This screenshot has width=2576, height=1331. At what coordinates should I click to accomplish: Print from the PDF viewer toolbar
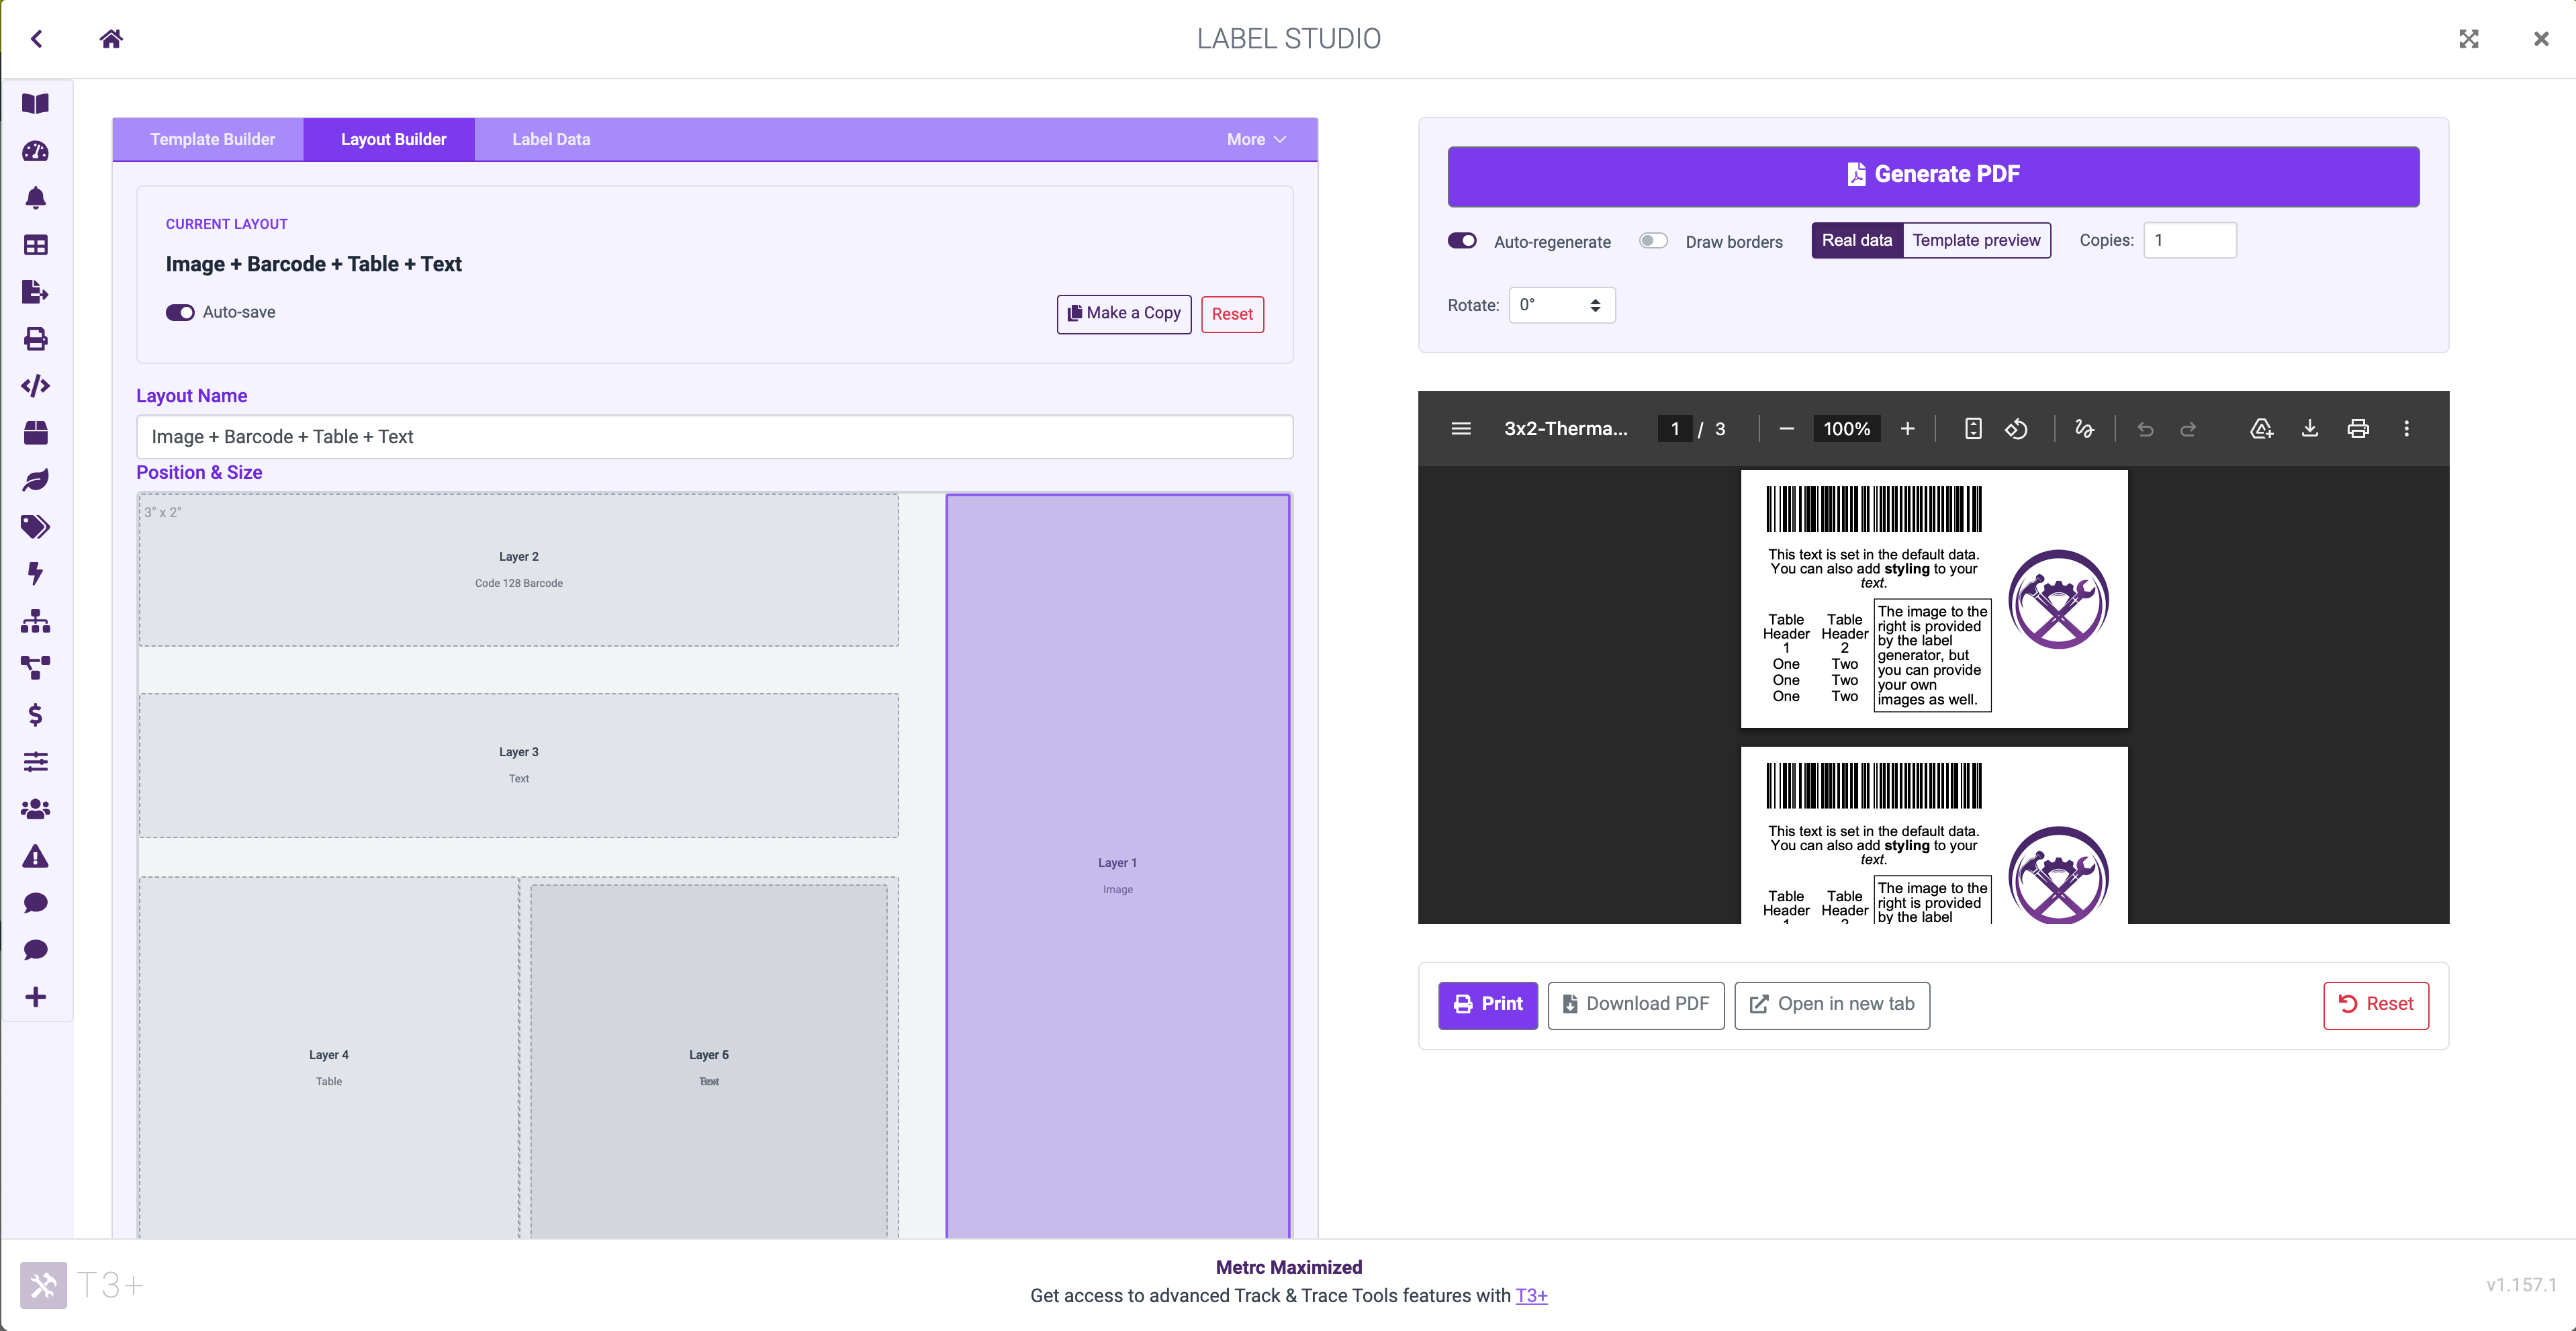2358,429
